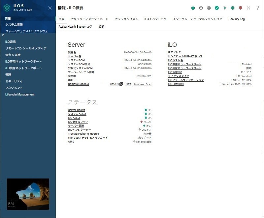
Task: Open iLO専用ネットワークポート in the sidebar
Action: (23, 62)
